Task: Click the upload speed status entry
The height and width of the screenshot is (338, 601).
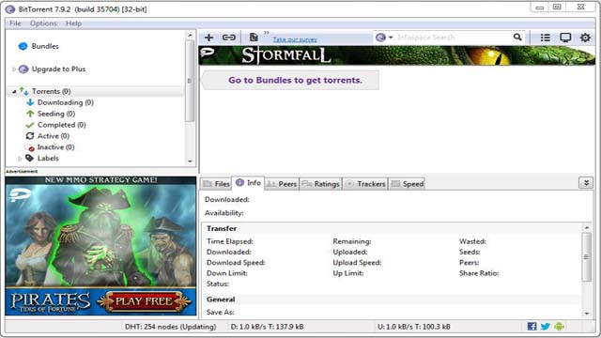Action: [x=414, y=327]
